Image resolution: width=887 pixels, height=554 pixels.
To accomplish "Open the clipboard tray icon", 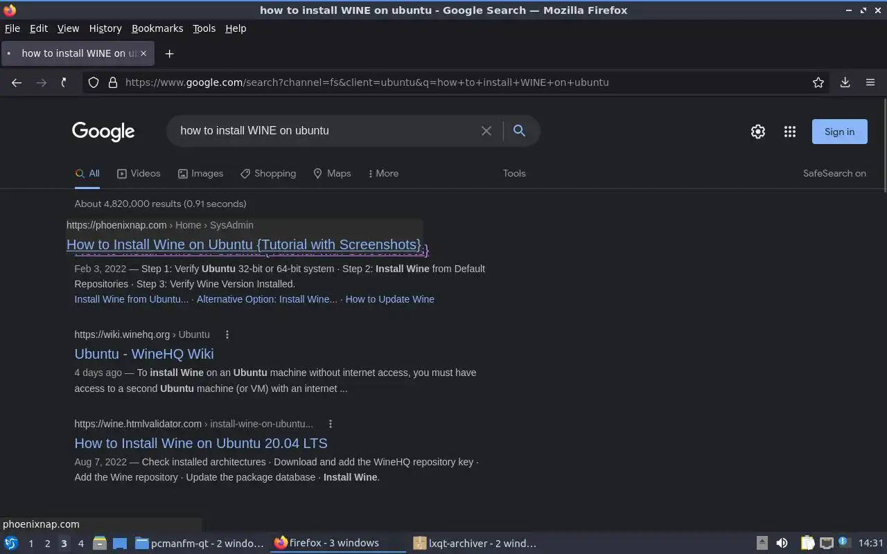I will tap(807, 544).
